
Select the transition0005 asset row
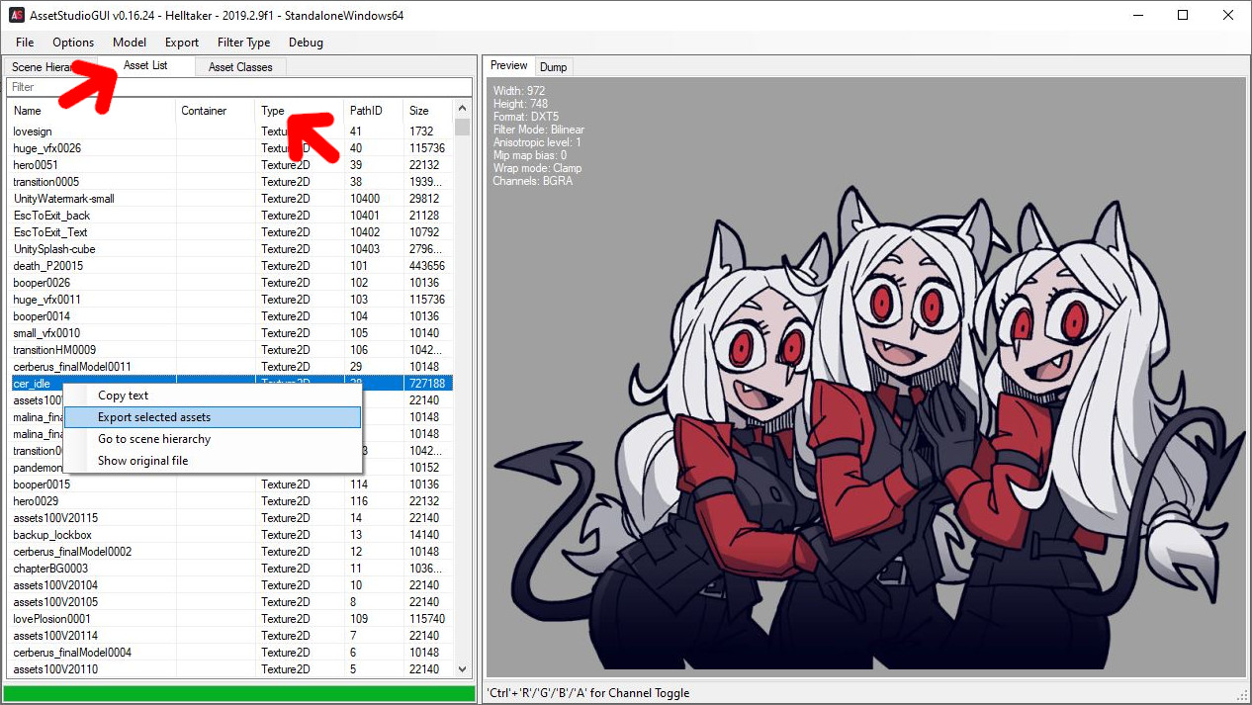230,182
